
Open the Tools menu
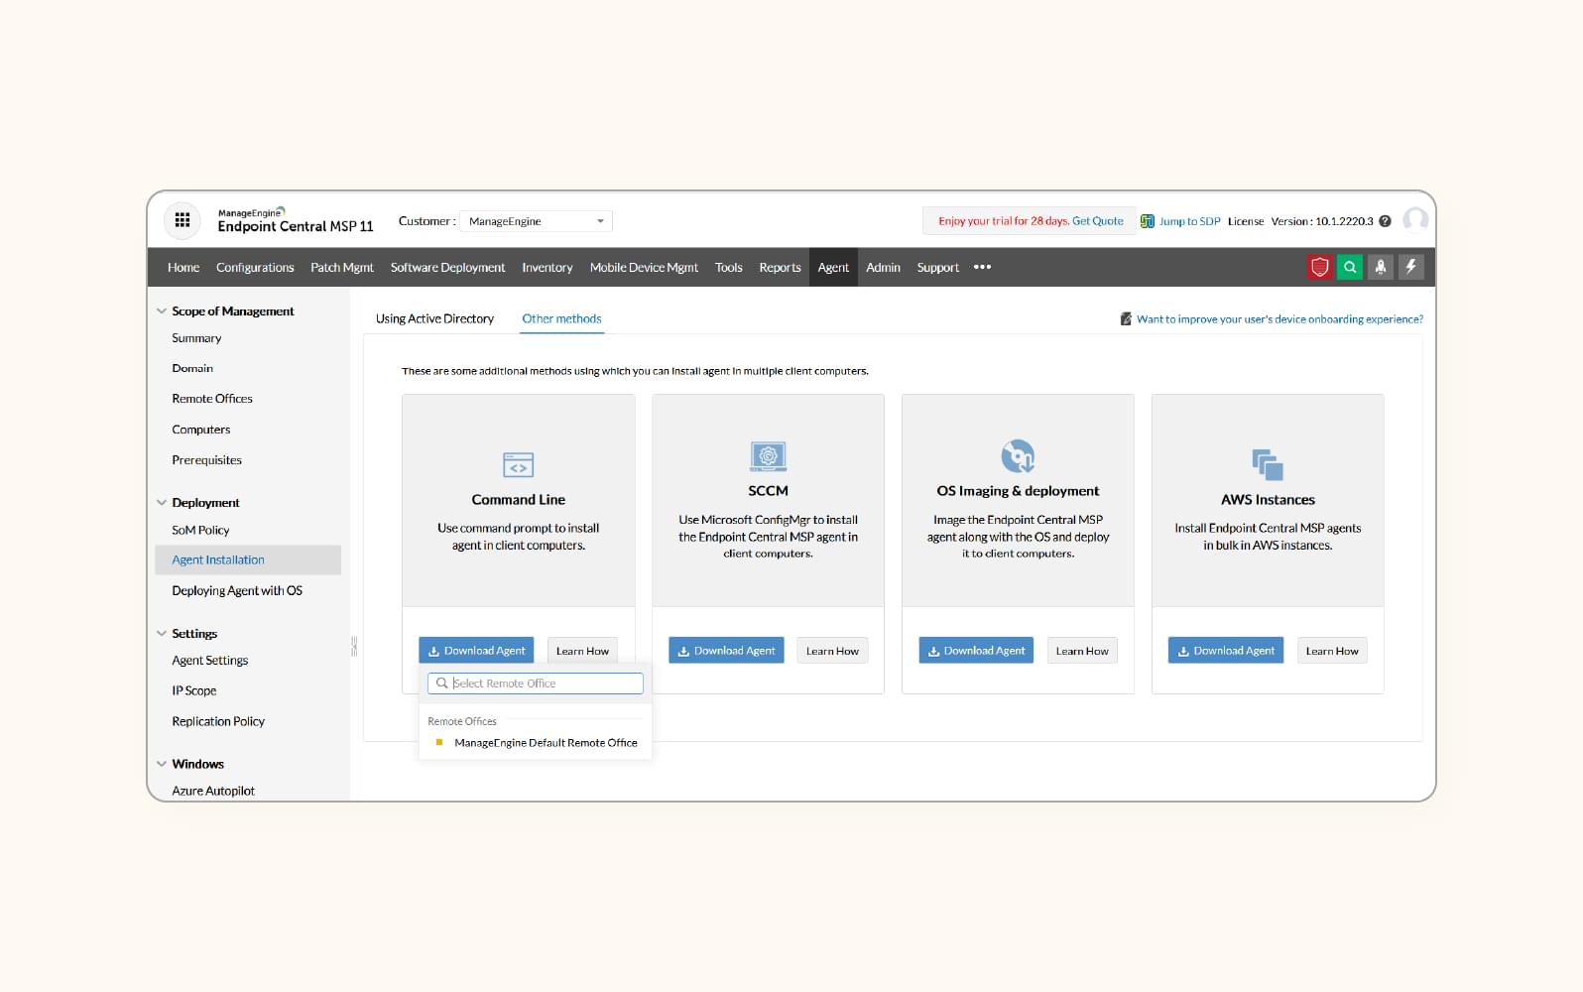click(x=729, y=267)
